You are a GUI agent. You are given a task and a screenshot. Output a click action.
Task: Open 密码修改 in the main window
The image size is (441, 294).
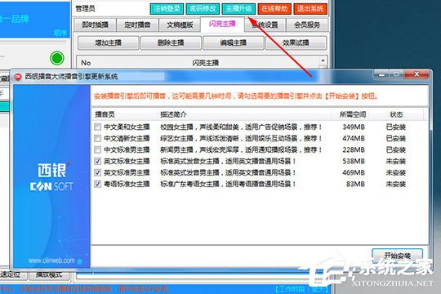203,9
